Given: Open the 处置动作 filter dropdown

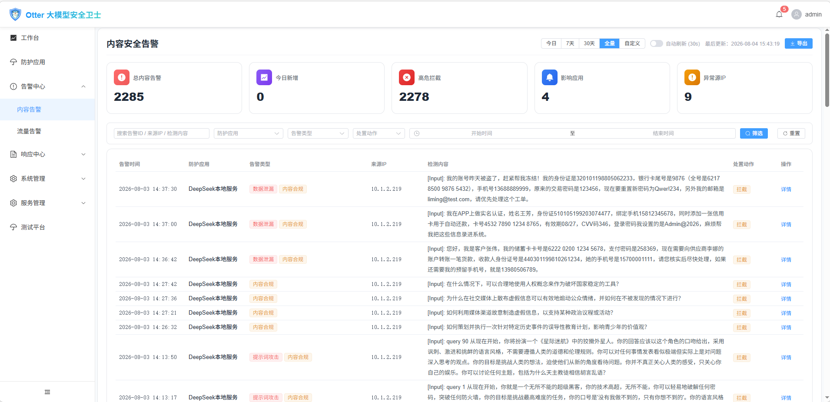Looking at the screenshot, I should pyautogui.click(x=379, y=133).
